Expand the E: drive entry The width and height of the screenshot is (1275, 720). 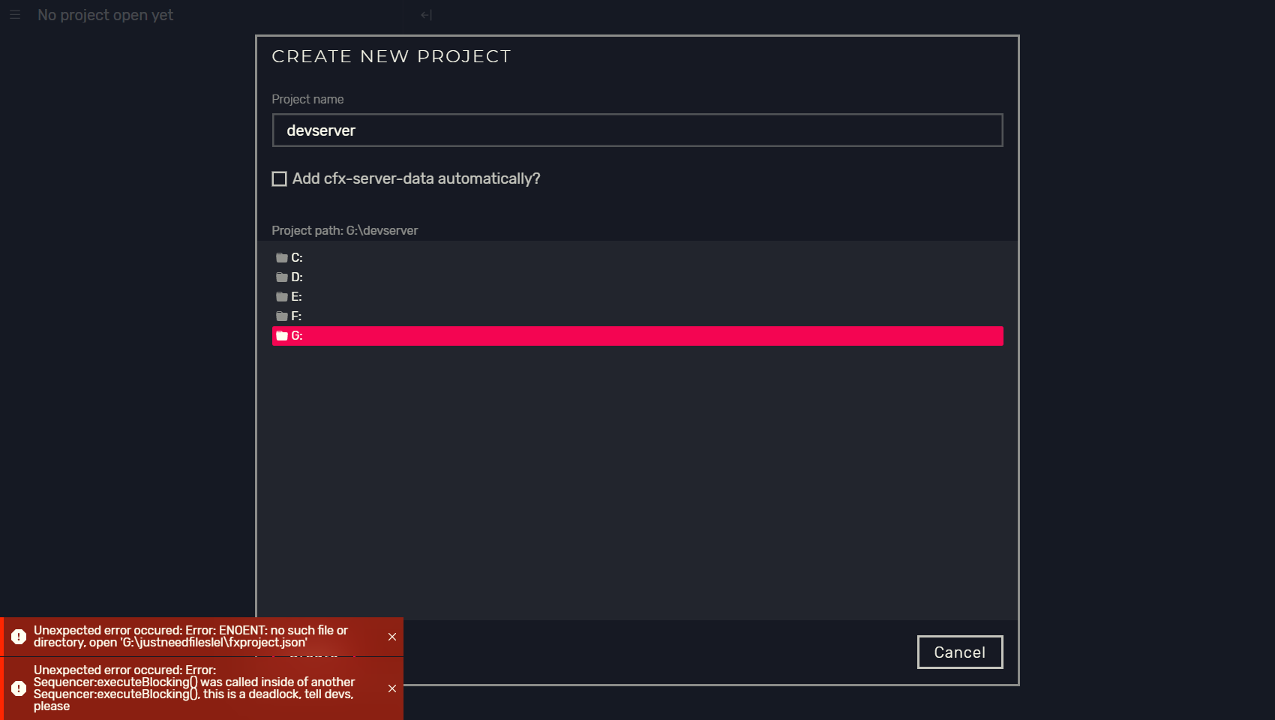(x=297, y=296)
